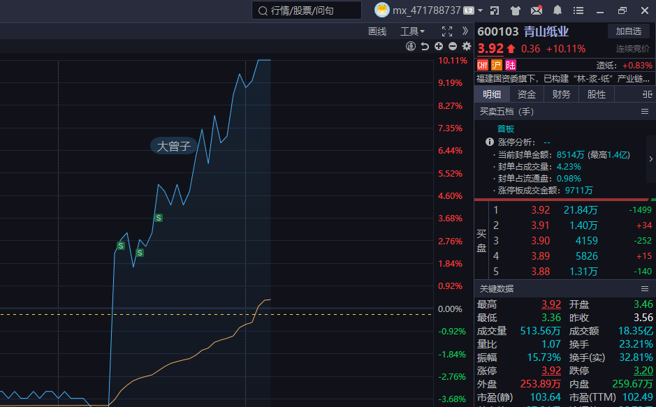
Task: Click the 加自选 button
Action: click(628, 31)
